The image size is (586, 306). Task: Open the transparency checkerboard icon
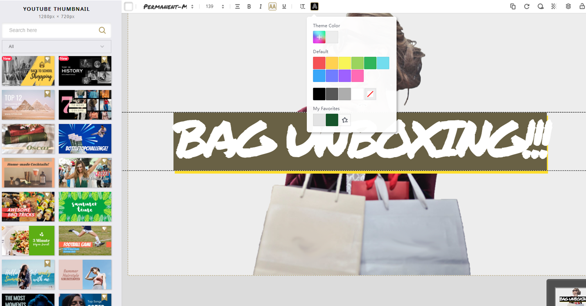[554, 6]
